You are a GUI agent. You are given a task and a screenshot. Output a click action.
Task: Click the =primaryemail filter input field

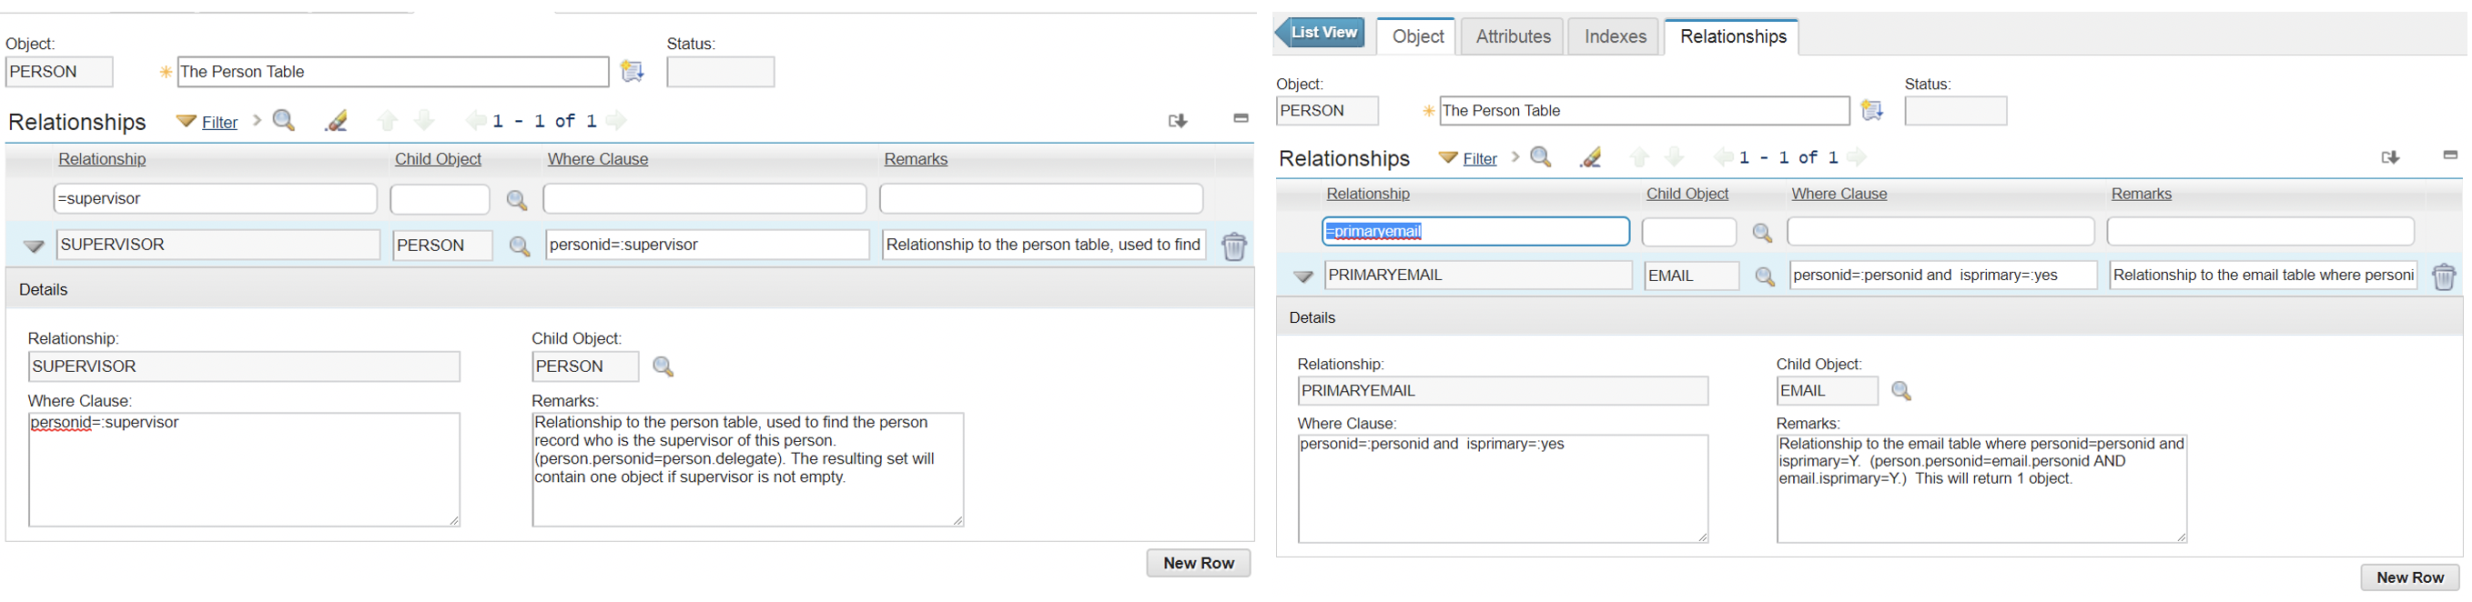click(1475, 231)
